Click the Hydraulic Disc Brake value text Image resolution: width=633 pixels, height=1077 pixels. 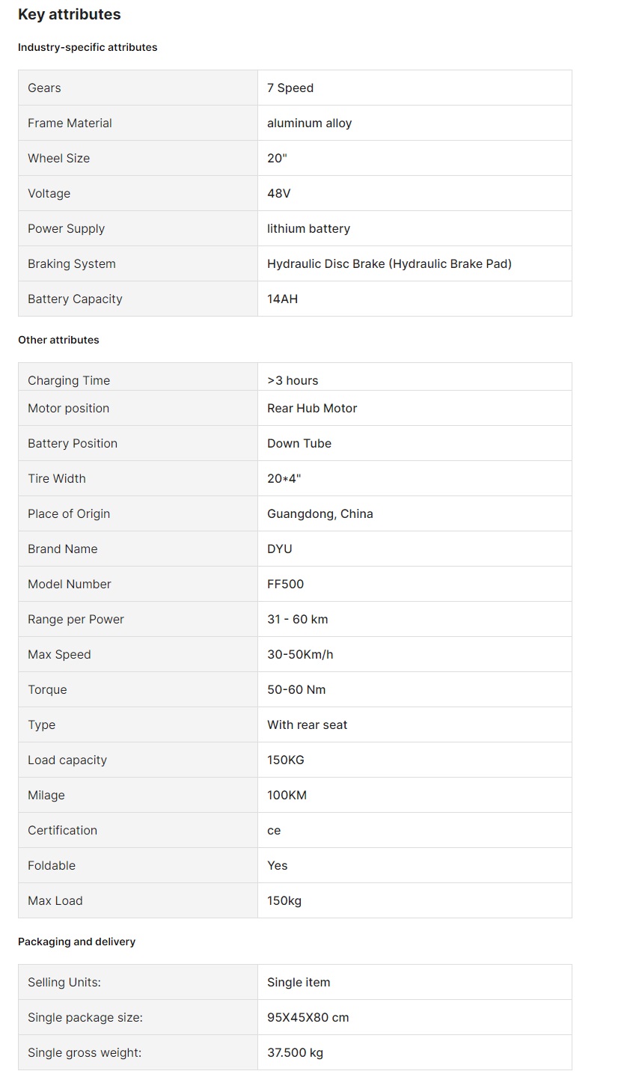389,263
